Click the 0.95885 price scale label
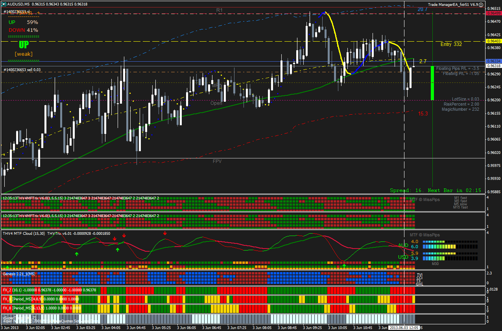The image size is (502, 331). coord(493,192)
